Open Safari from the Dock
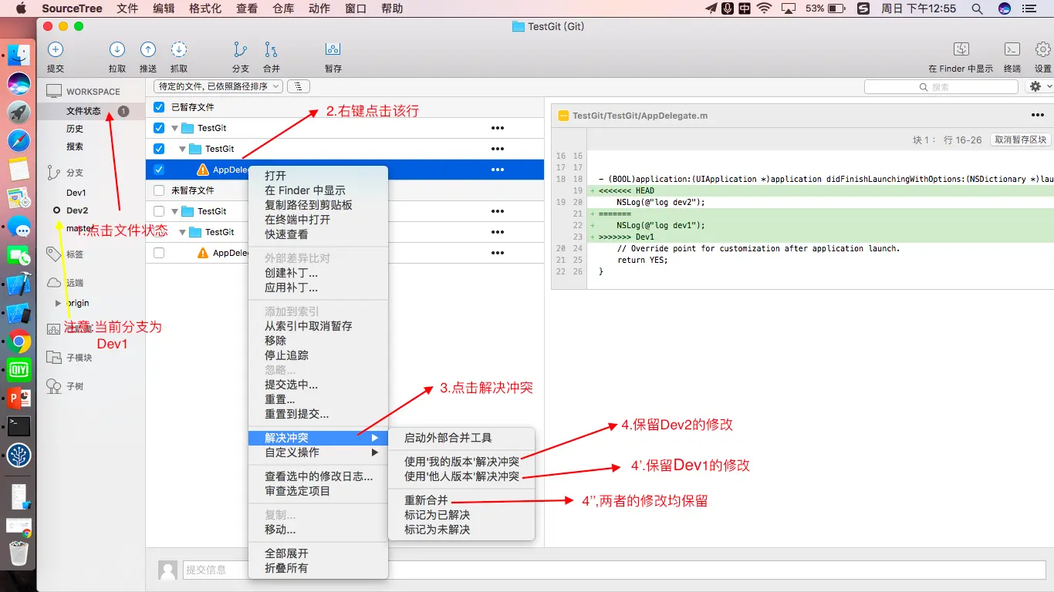 point(19,141)
